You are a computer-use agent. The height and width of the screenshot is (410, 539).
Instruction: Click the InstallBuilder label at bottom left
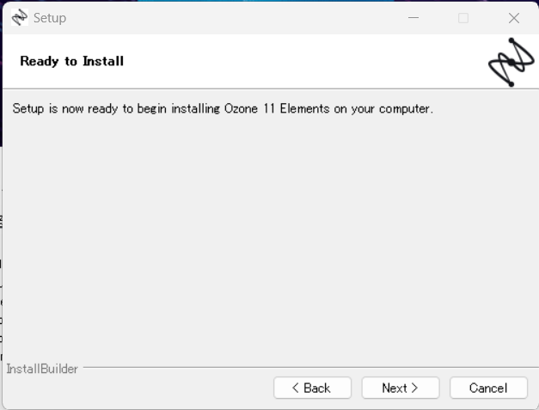42,369
